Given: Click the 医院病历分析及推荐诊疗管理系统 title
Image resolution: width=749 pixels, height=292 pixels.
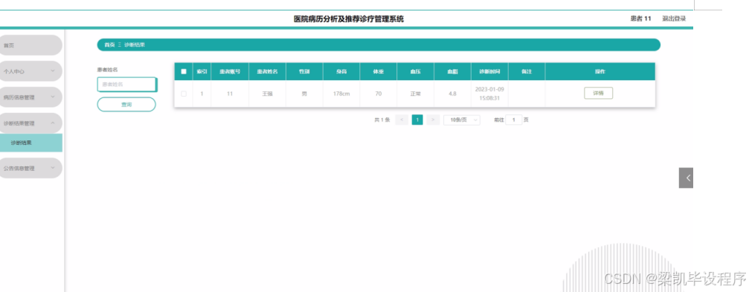Looking at the screenshot, I should coord(349,19).
